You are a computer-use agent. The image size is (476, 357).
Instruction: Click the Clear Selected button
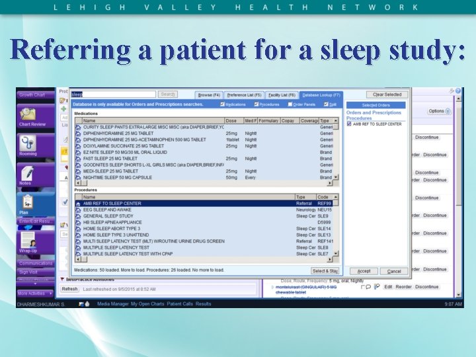click(x=387, y=95)
